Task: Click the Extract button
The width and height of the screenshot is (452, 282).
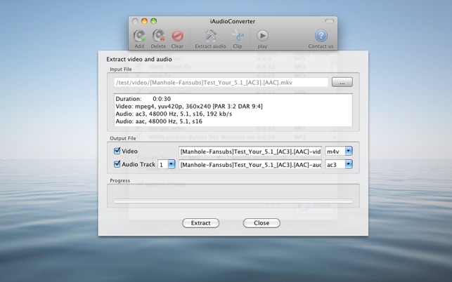Action: tap(200, 223)
